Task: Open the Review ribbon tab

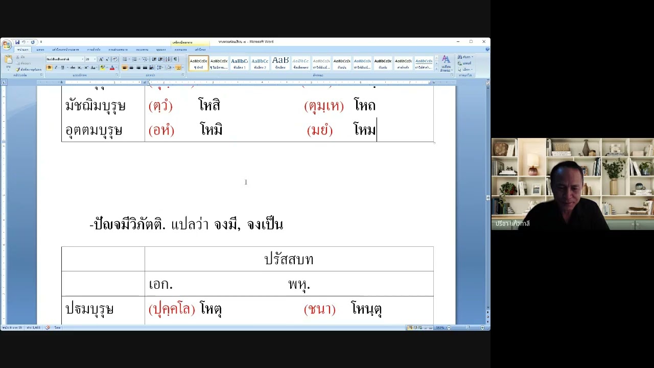Action: [x=142, y=50]
